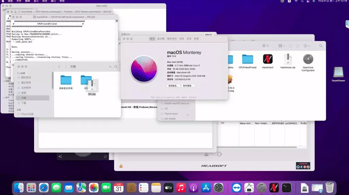
Task: Open Notes from the Dock
Action: (x=156, y=188)
